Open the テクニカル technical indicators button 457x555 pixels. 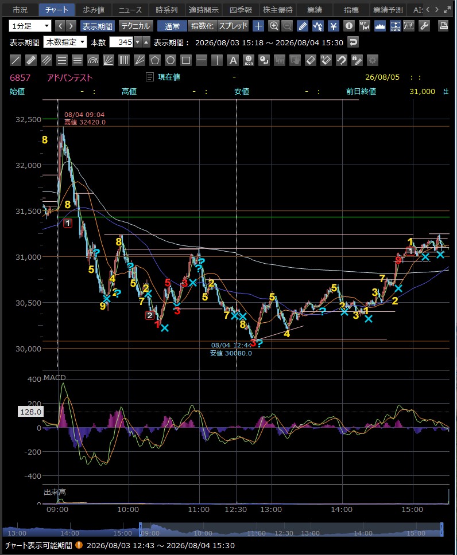(x=135, y=26)
